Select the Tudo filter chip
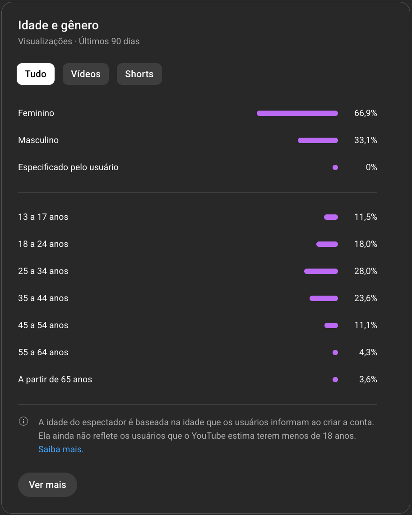Screen dimensions: 412x515 click(x=36, y=74)
